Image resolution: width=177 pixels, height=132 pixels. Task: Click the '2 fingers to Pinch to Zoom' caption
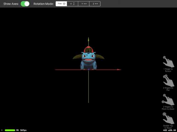click(x=168, y=108)
